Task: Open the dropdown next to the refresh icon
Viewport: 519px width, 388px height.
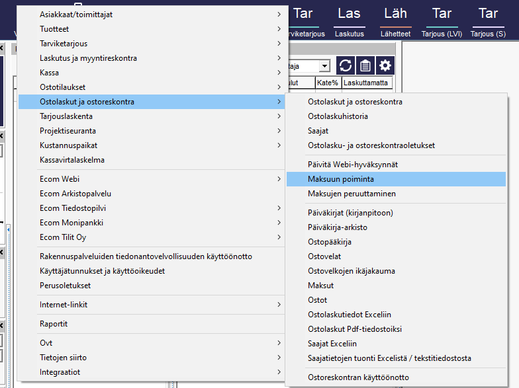Action: coord(324,66)
